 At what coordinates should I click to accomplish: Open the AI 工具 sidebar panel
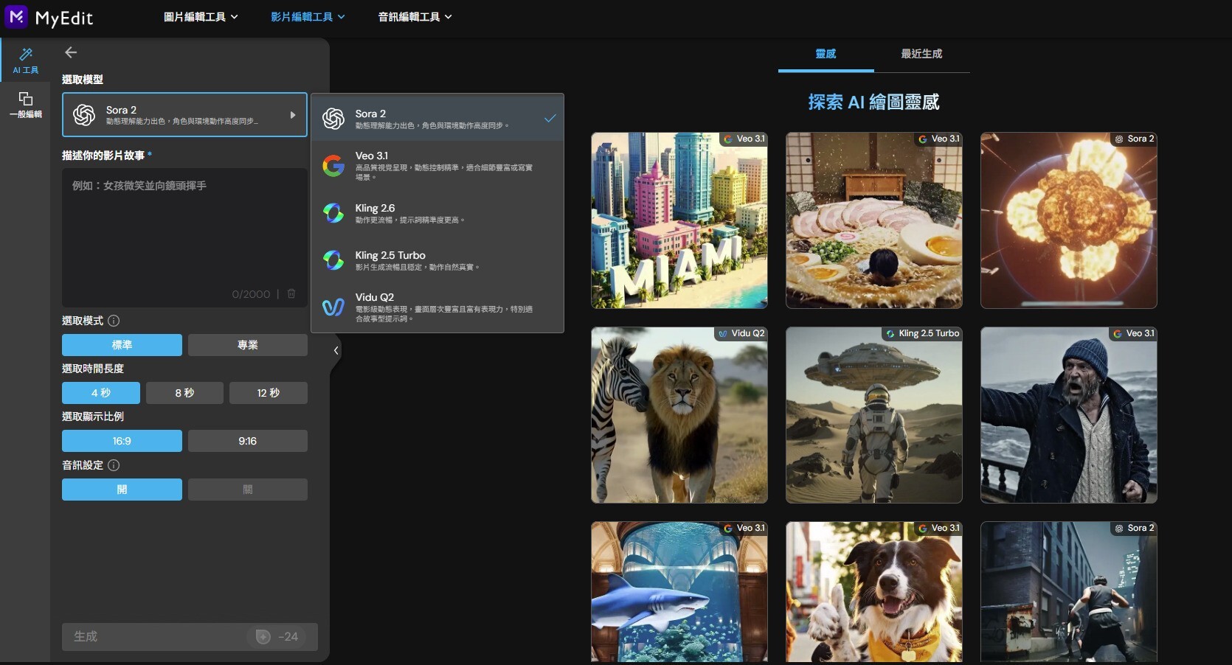tap(26, 60)
